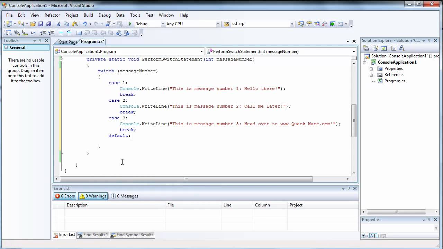
Task: Click the Add New Item toolbar icon
Action: [21, 24]
